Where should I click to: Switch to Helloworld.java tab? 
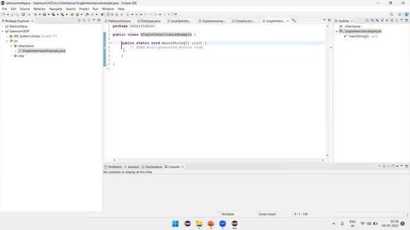[x=117, y=21]
